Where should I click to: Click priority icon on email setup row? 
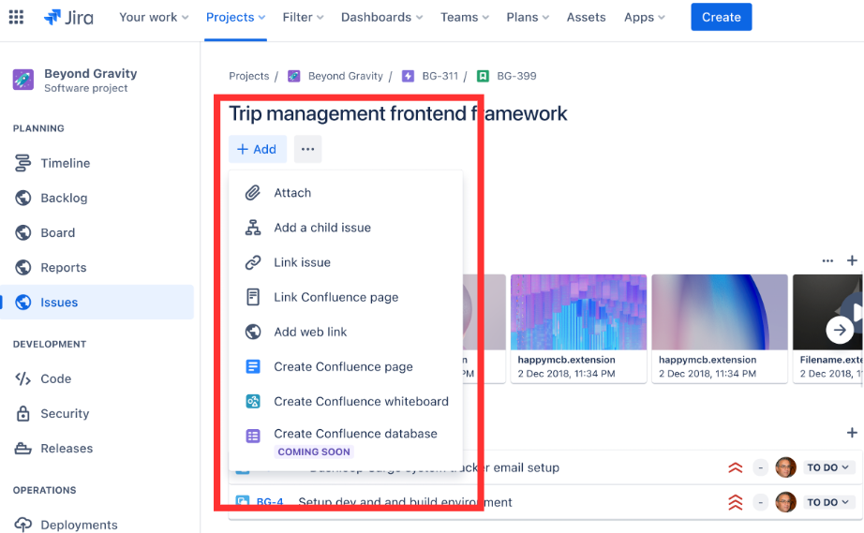pos(735,467)
